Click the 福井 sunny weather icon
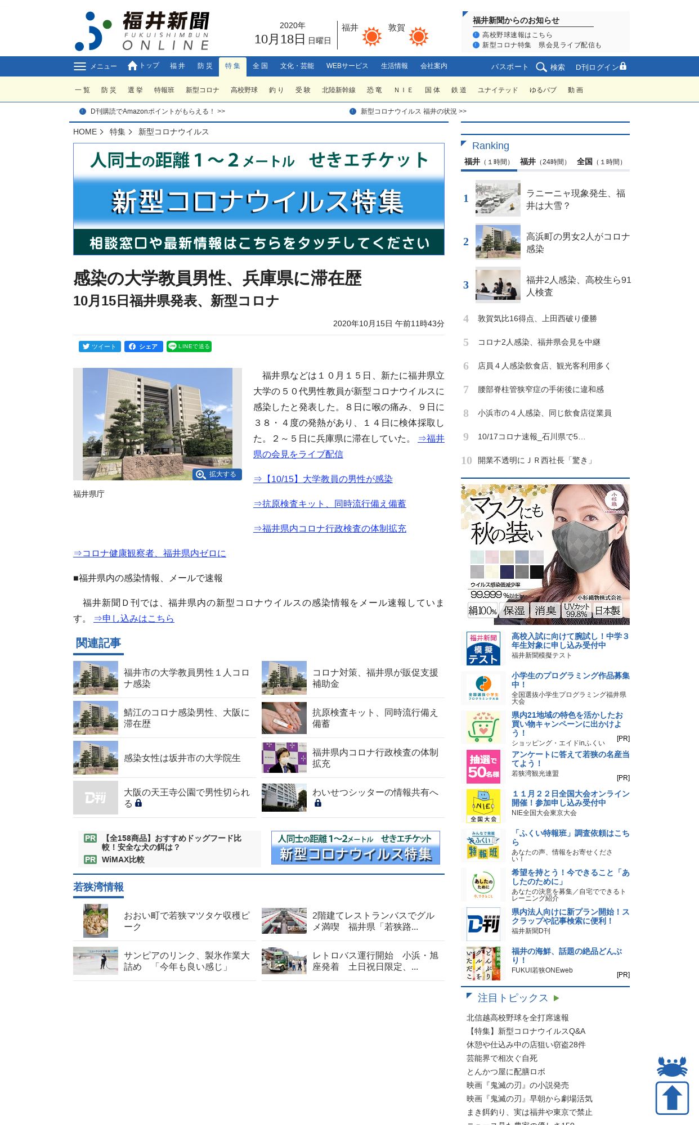699x1125 pixels. tap(372, 37)
